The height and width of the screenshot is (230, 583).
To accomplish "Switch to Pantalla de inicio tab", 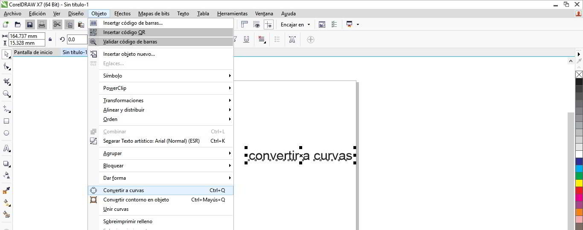I will [x=33, y=52].
